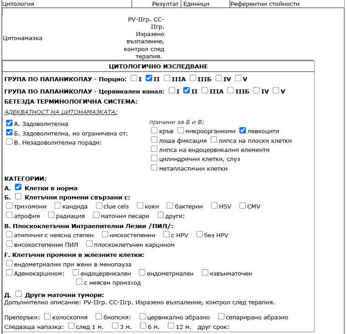Toggle 'Б. Задоволителна, но ограничена от' checkbox
Screen dimensions: 347x334
tap(10, 132)
